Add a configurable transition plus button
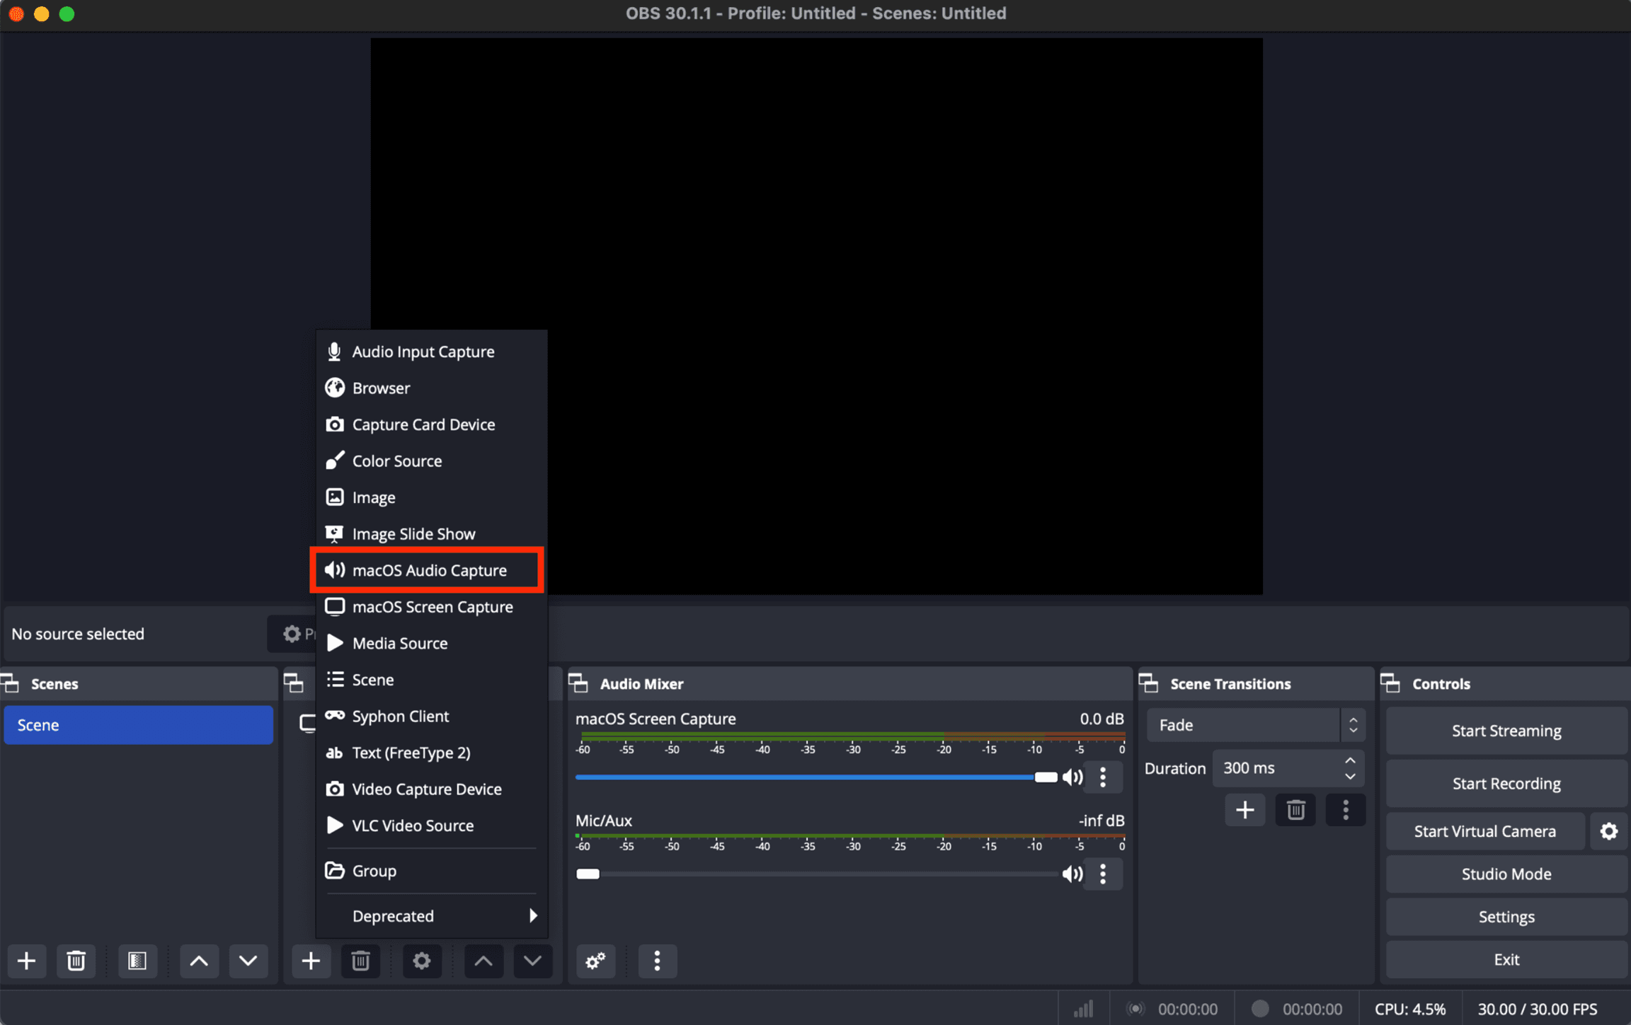The image size is (1631, 1025). 1245,810
